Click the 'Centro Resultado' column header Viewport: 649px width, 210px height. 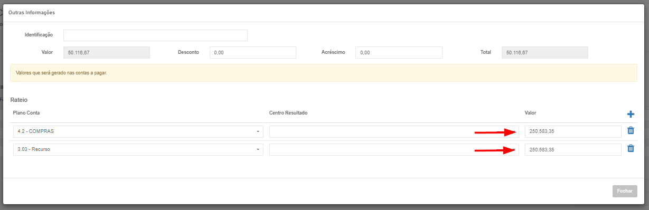point(288,113)
